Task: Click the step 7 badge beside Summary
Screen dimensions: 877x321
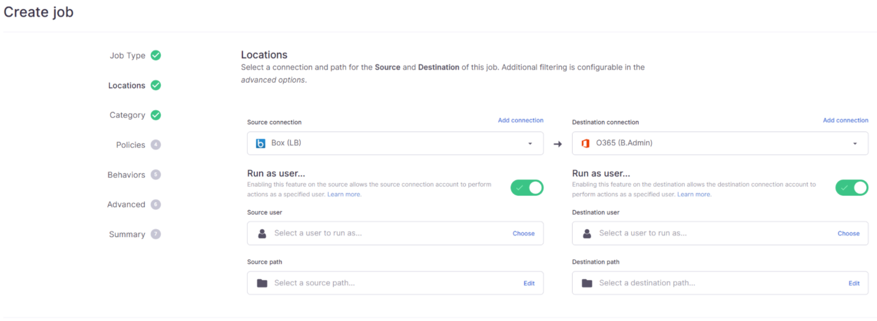Action: [156, 234]
